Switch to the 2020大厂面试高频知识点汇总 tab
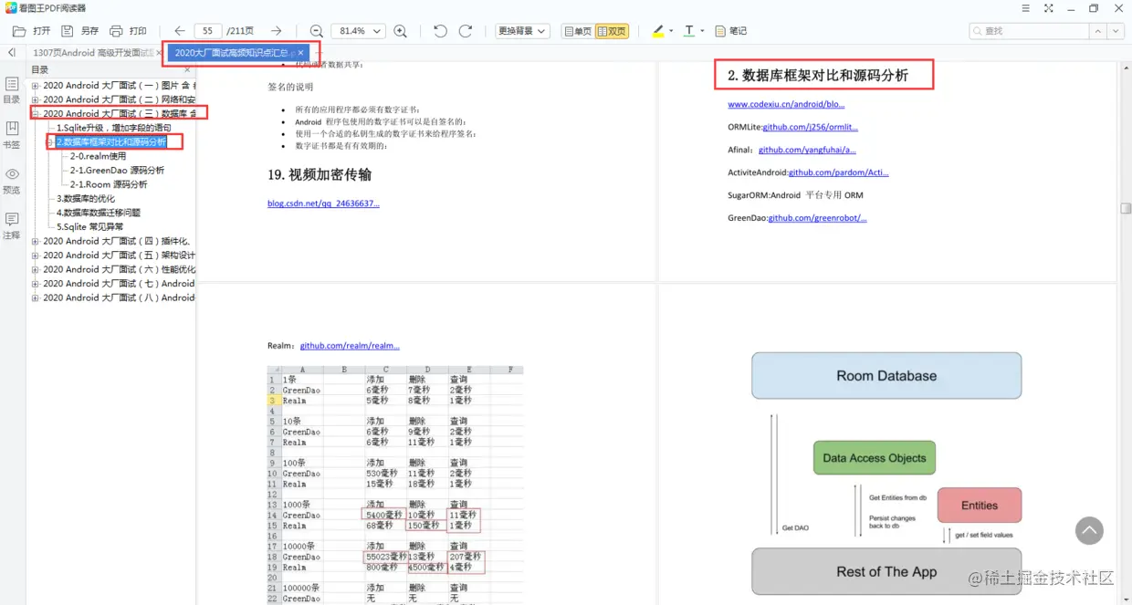 (x=237, y=53)
